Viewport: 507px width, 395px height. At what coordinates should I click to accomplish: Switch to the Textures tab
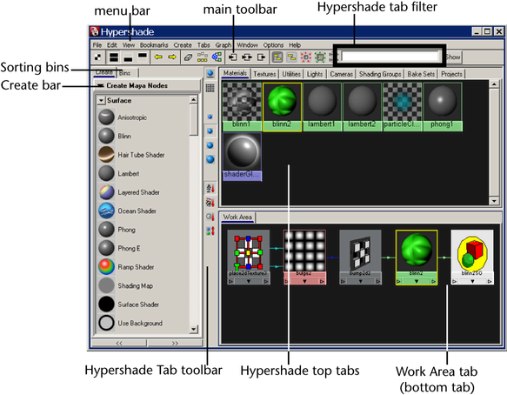click(x=264, y=74)
